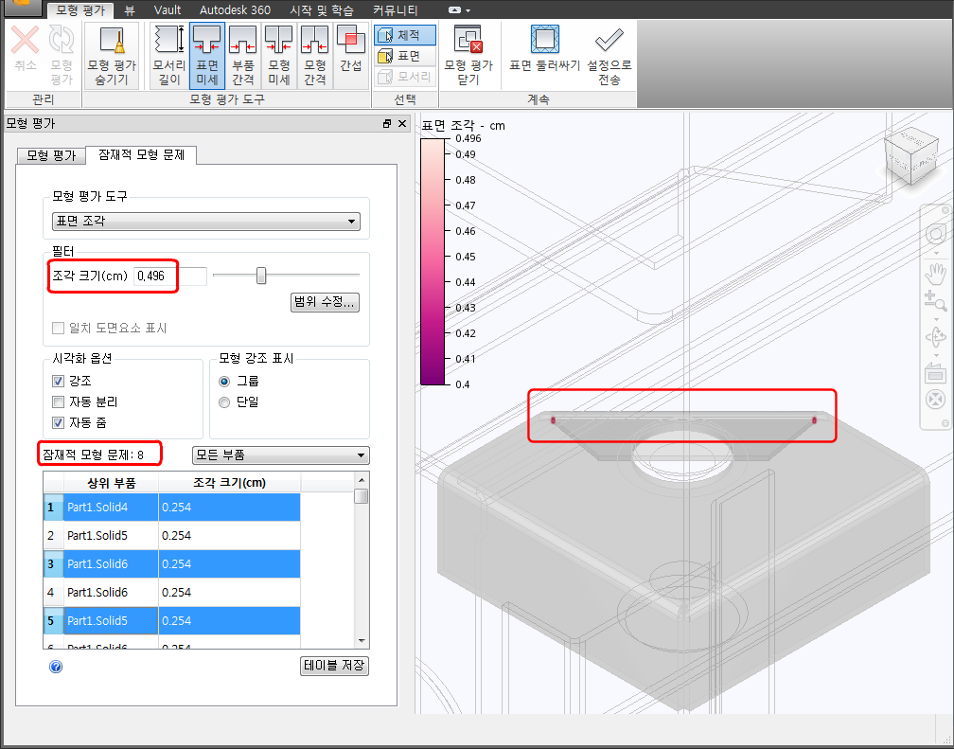Select the orbit navigation tool

[936, 336]
